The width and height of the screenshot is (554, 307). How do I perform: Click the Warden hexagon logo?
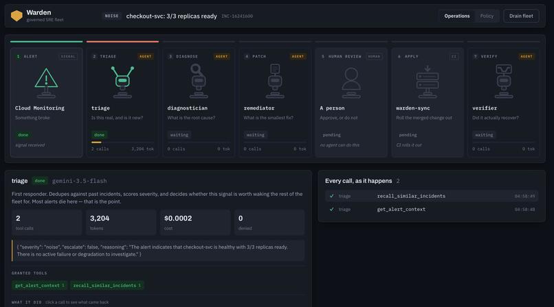coord(16,16)
